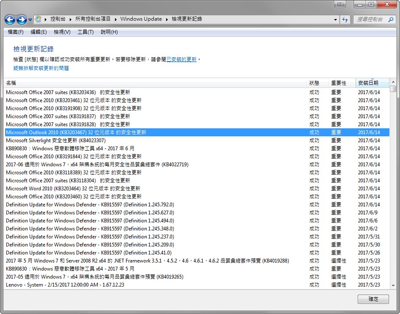Open the recent pages dropdown arrow

click(30, 20)
